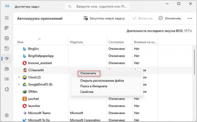Click the browser_assistant Opera icon
The width and height of the screenshot is (197, 122).
pos(25,63)
